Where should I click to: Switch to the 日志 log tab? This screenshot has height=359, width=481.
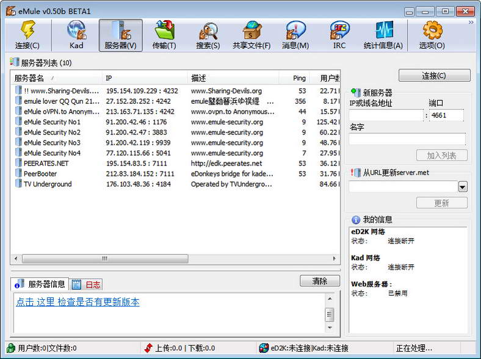86,285
